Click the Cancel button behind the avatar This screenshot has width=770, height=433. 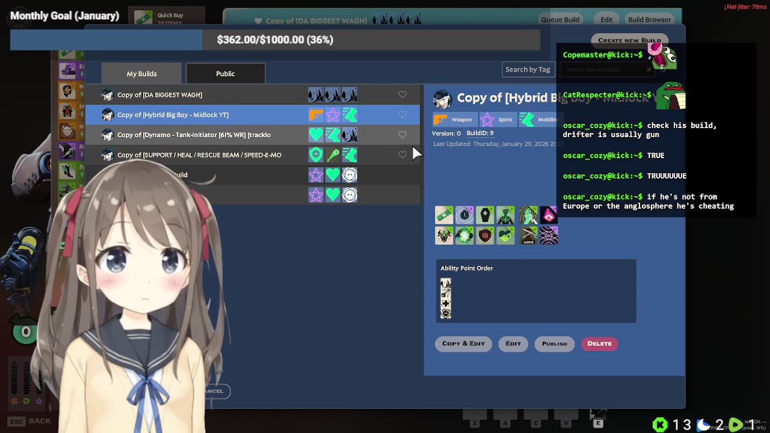tap(213, 391)
